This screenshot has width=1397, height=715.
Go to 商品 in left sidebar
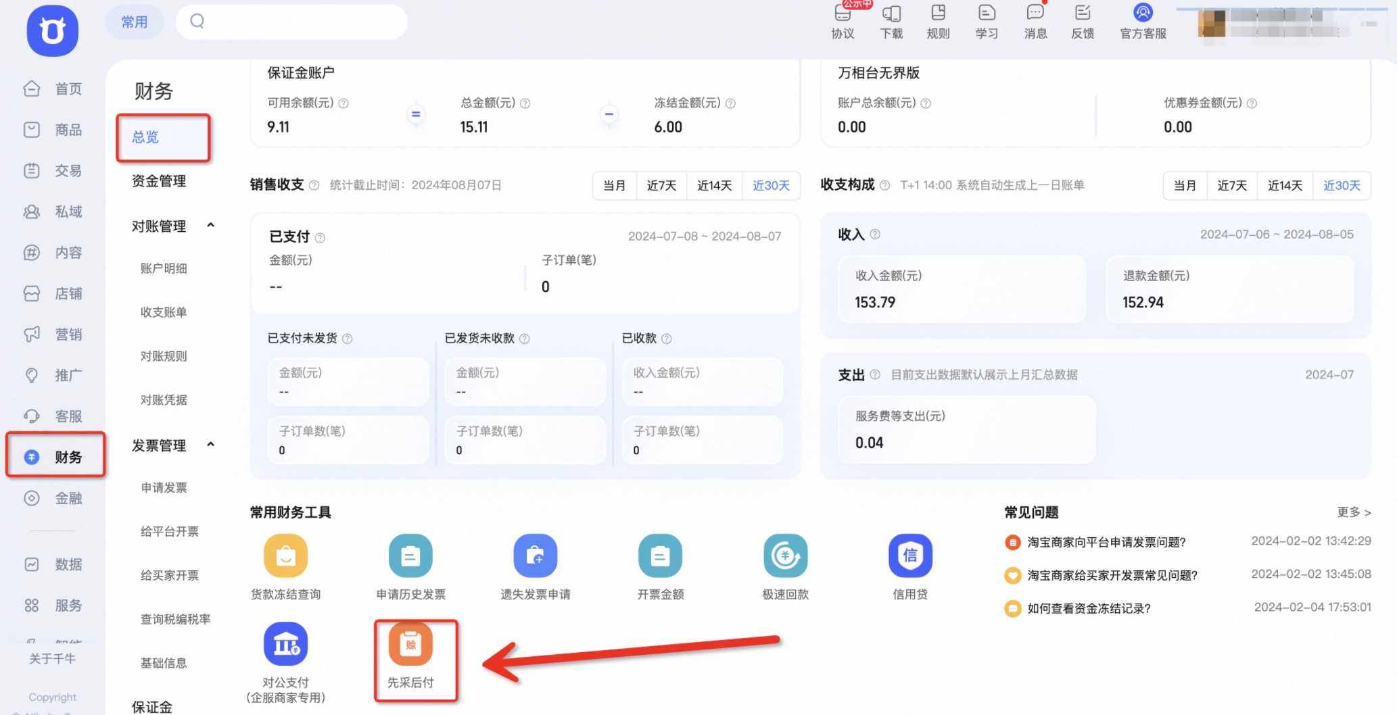click(x=53, y=130)
